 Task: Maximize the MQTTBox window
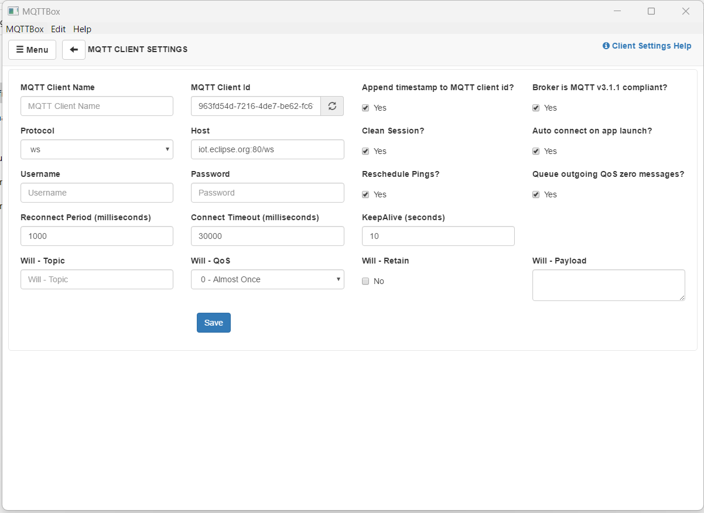point(651,11)
